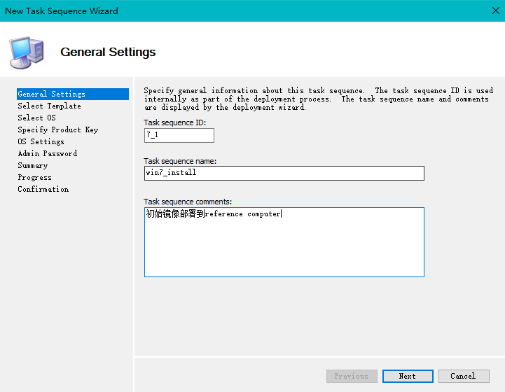Click the Task sequence name field
505x392 pixels.
[x=284, y=173]
